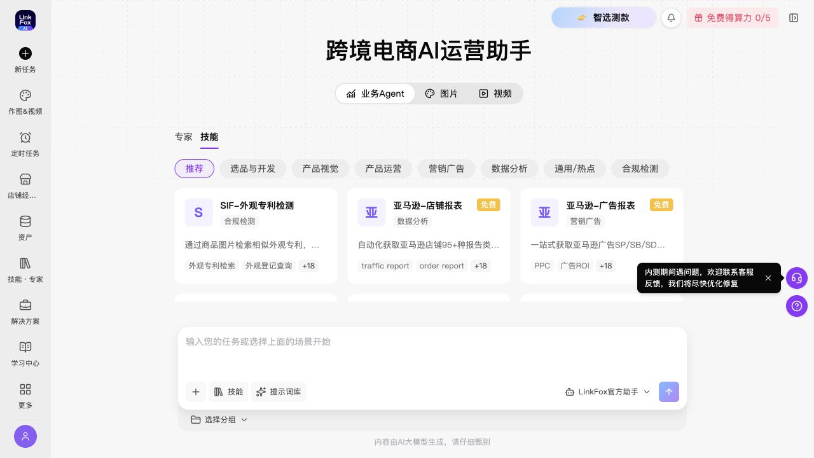Switch to the 专家 tab
The image size is (814, 458).
(x=184, y=137)
